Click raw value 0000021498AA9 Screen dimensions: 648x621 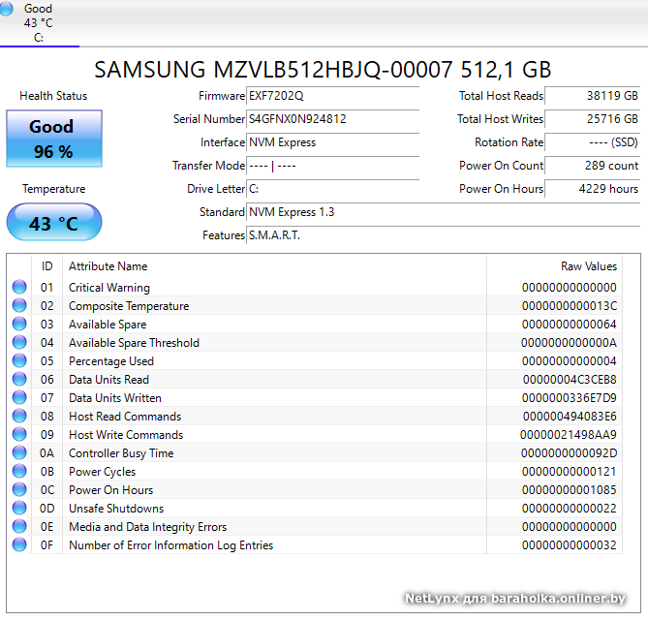569,435
